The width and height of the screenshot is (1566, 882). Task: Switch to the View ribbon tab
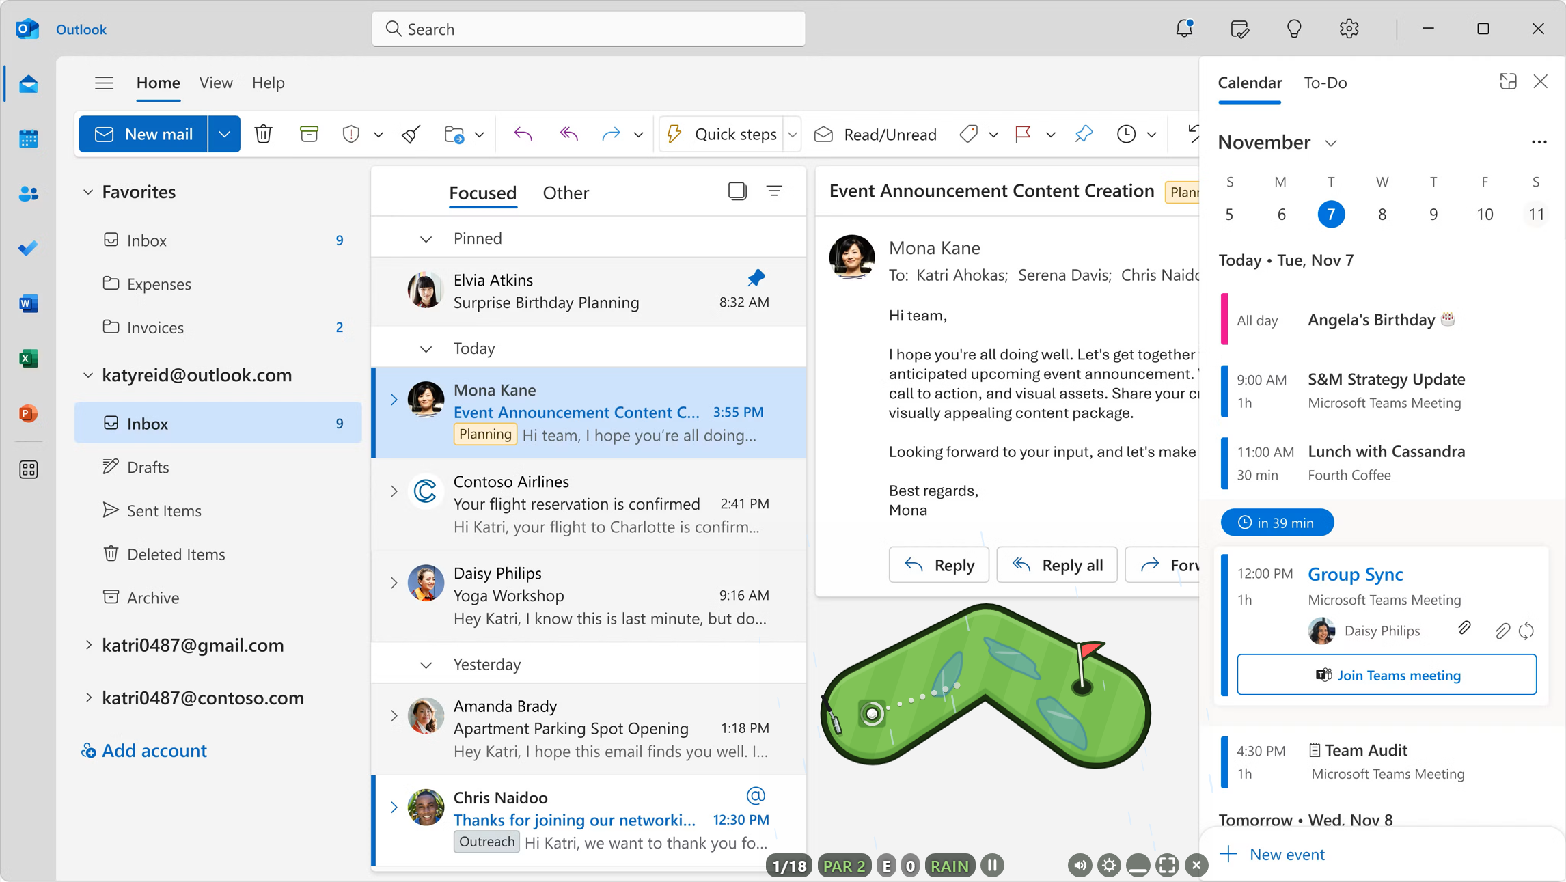(216, 83)
